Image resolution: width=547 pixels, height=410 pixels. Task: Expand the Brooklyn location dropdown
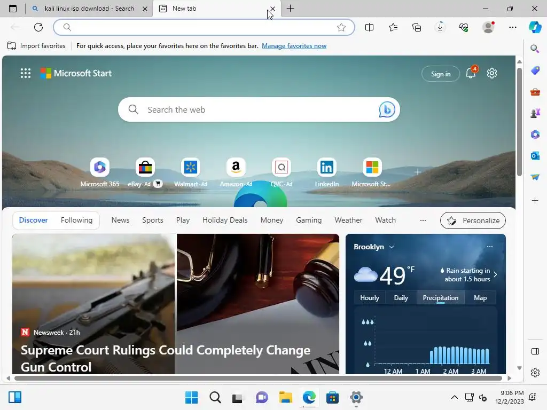pos(392,247)
